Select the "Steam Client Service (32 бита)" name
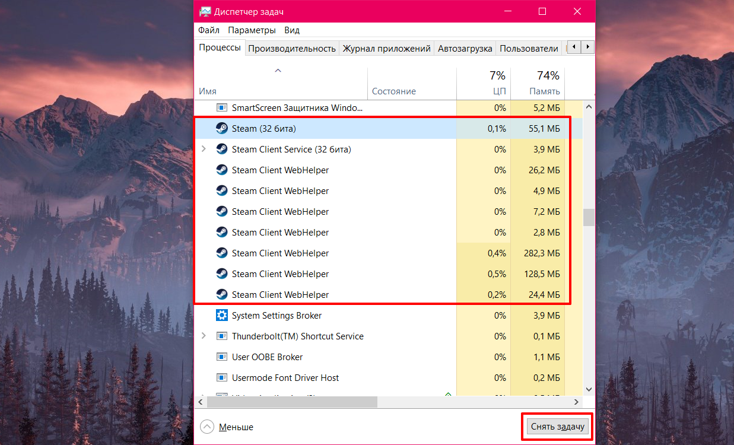 [x=291, y=150]
